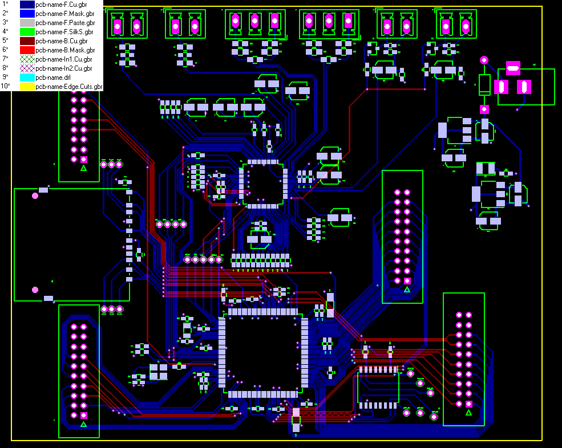Click layer number 10* in the legend

pos(5,86)
